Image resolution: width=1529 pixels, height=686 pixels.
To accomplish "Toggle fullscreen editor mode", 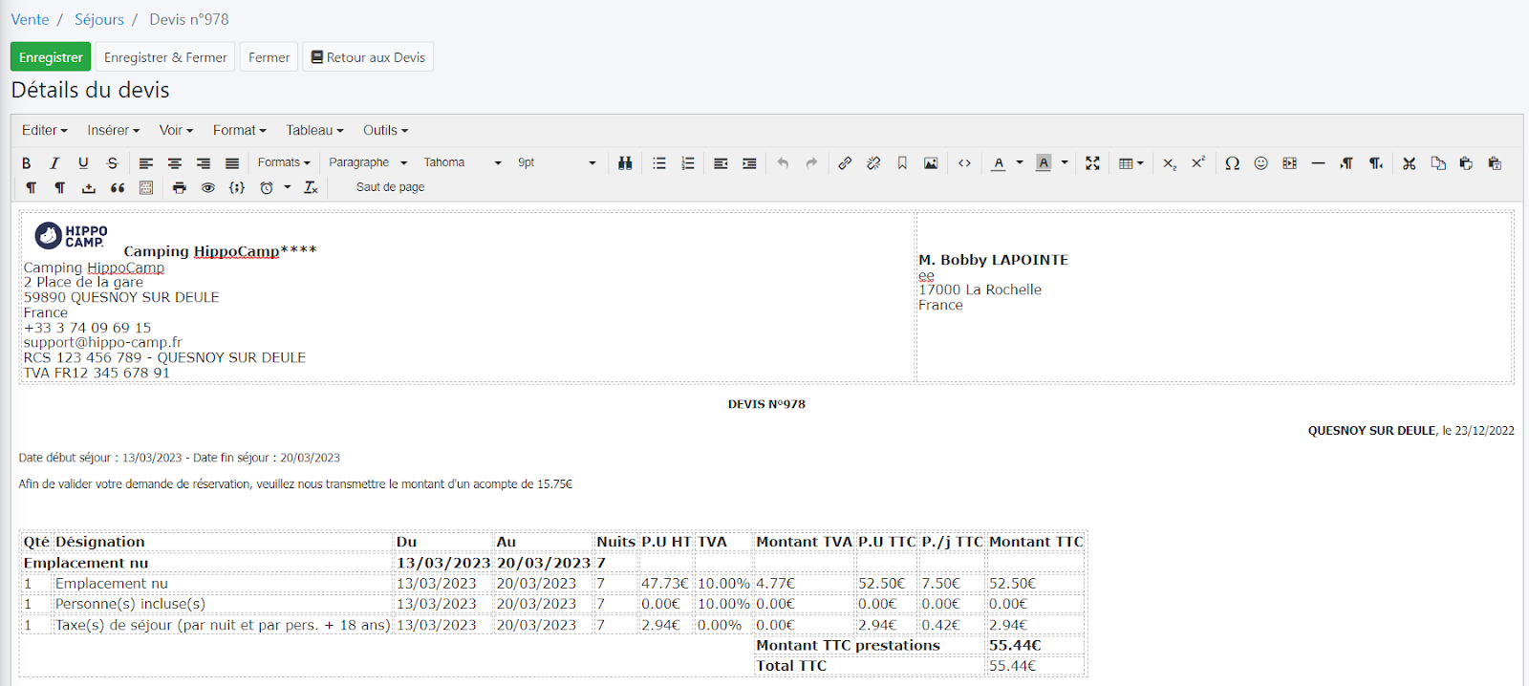I will point(1092,163).
